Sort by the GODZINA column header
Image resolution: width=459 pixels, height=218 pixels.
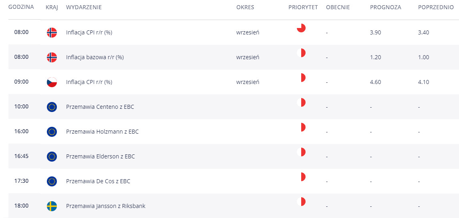[x=21, y=7]
